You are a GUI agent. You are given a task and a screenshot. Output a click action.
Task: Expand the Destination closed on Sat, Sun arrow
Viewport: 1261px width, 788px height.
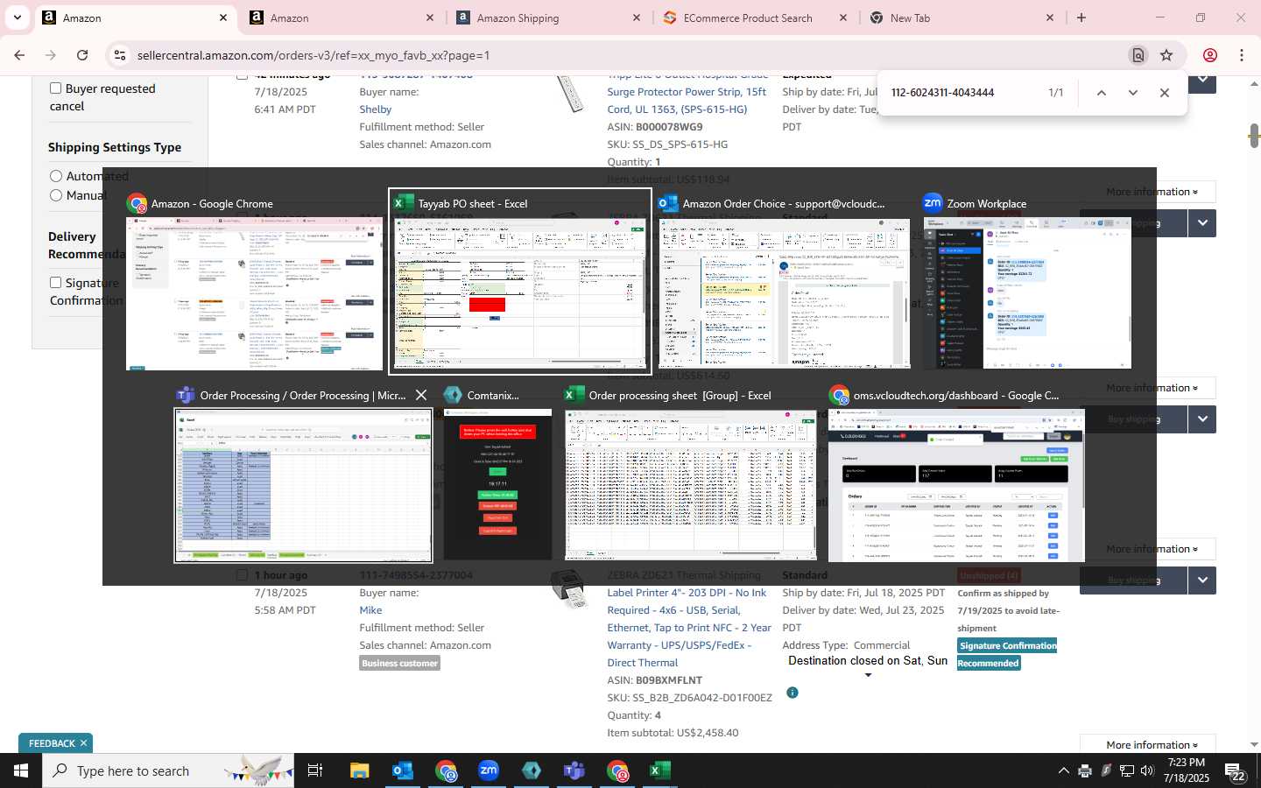[868, 675]
